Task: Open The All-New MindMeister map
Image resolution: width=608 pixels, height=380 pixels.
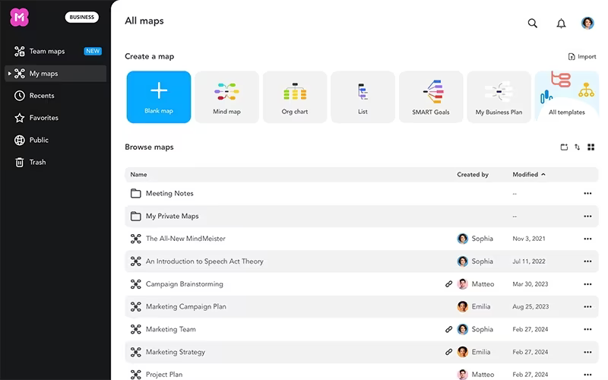Action: (185, 239)
